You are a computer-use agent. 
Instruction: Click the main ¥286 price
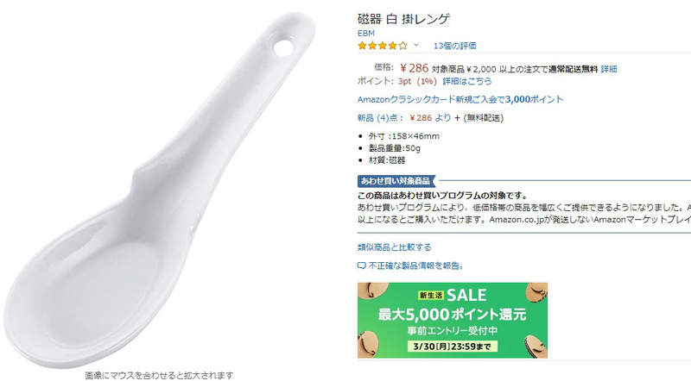415,68
